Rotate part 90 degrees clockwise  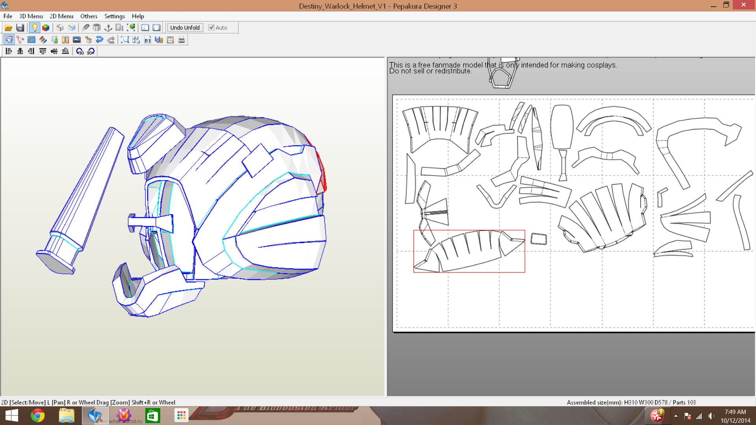tap(91, 51)
